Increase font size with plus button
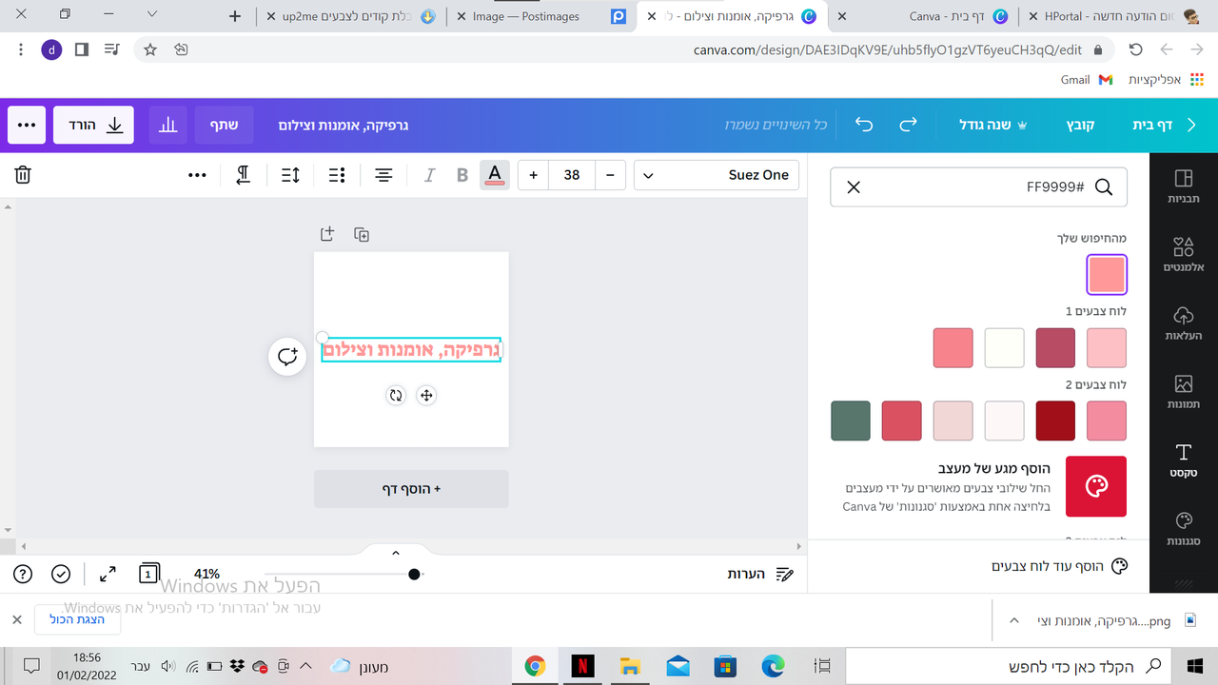The width and height of the screenshot is (1218, 685). [x=534, y=175]
